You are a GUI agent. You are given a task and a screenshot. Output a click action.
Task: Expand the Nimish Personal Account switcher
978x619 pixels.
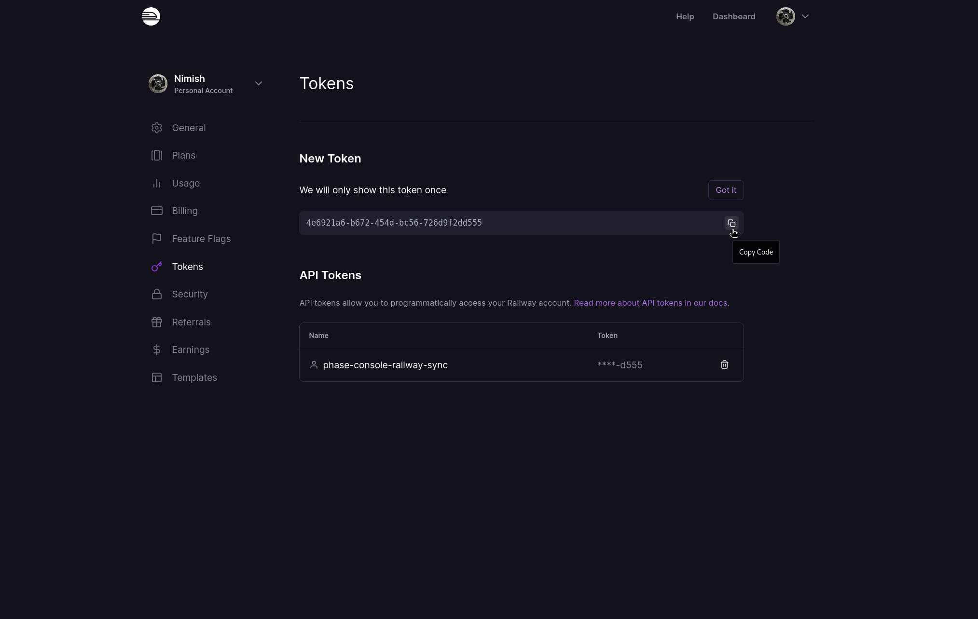(x=258, y=83)
